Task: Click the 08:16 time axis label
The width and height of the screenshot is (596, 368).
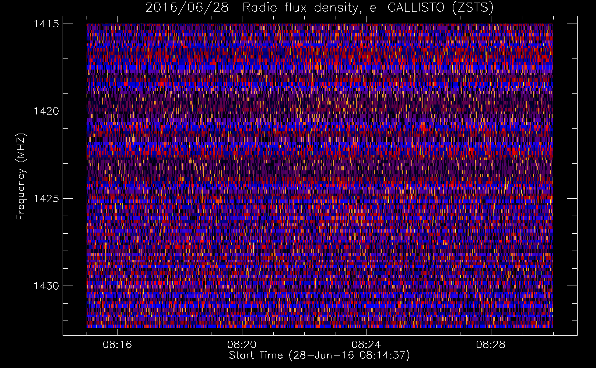Action: click(x=118, y=345)
